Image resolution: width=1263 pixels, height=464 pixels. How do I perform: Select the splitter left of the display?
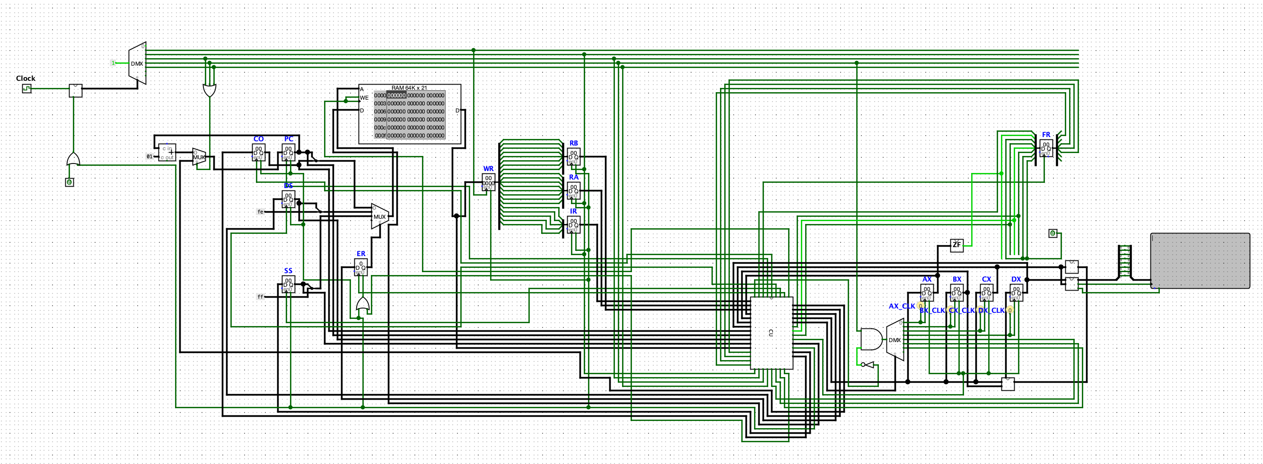[1125, 262]
